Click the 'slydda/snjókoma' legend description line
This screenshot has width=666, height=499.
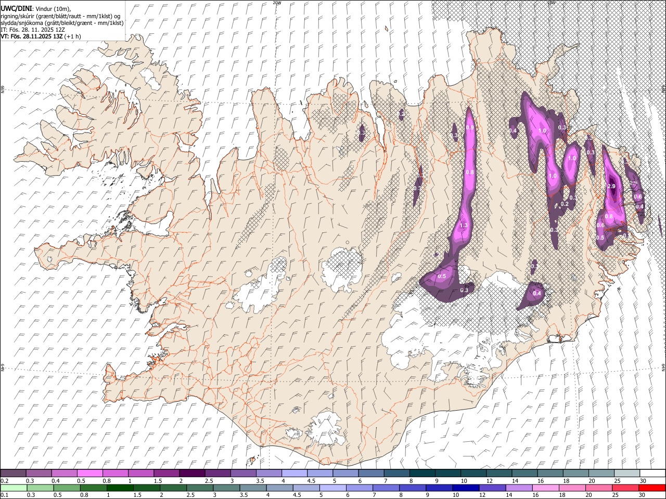[62, 23]
